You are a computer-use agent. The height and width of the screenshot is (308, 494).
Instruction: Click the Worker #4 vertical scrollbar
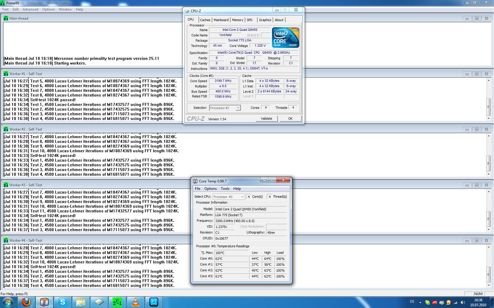489,266
